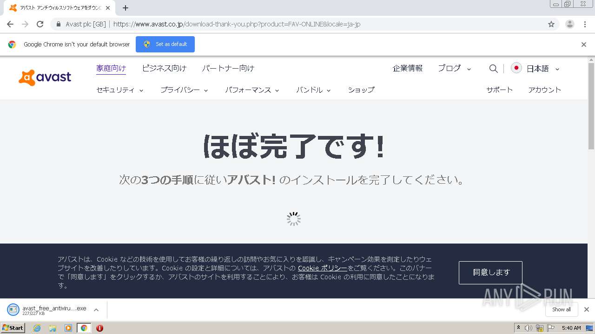Click the Set as default button
The image size is (595, 334).
pos(165,44)
